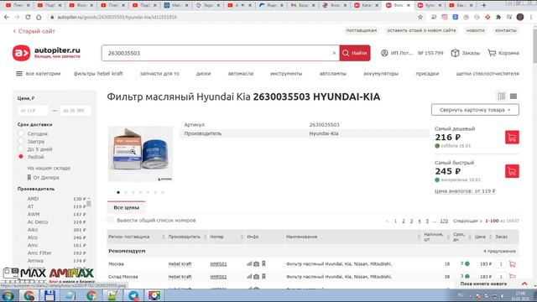The image size is (537, 302).
Task: Add Москва row 183 ₽ item to cart
Action: click(x=513, y=264)
